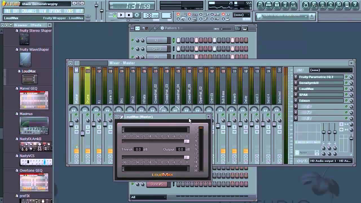Screen dimensions: 361x203
Task: Click the Save new version icon
Action: coord(314,5)
